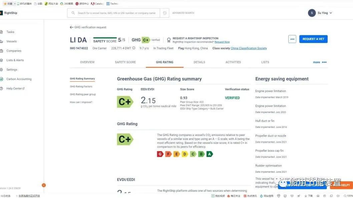Image resolution: width=353 pixels, height=198 pixels.
Task: Click the VERIFIED verification status text
Action: click(232, 98)
